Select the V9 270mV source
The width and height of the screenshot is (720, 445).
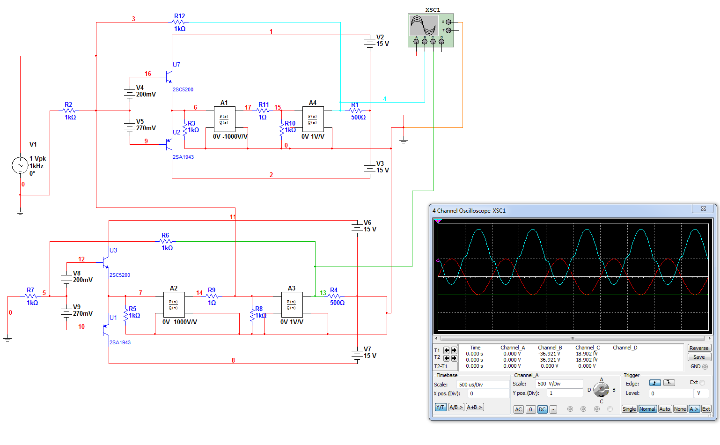tap(66, 313)
